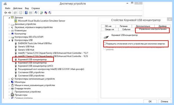Viewport: 174px width, 105px height.
Task: Collapse the Контроллеры USB tree node
Action: click(9, 40)
